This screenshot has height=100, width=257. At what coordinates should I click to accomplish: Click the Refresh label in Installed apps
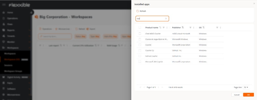coord(143,11)
